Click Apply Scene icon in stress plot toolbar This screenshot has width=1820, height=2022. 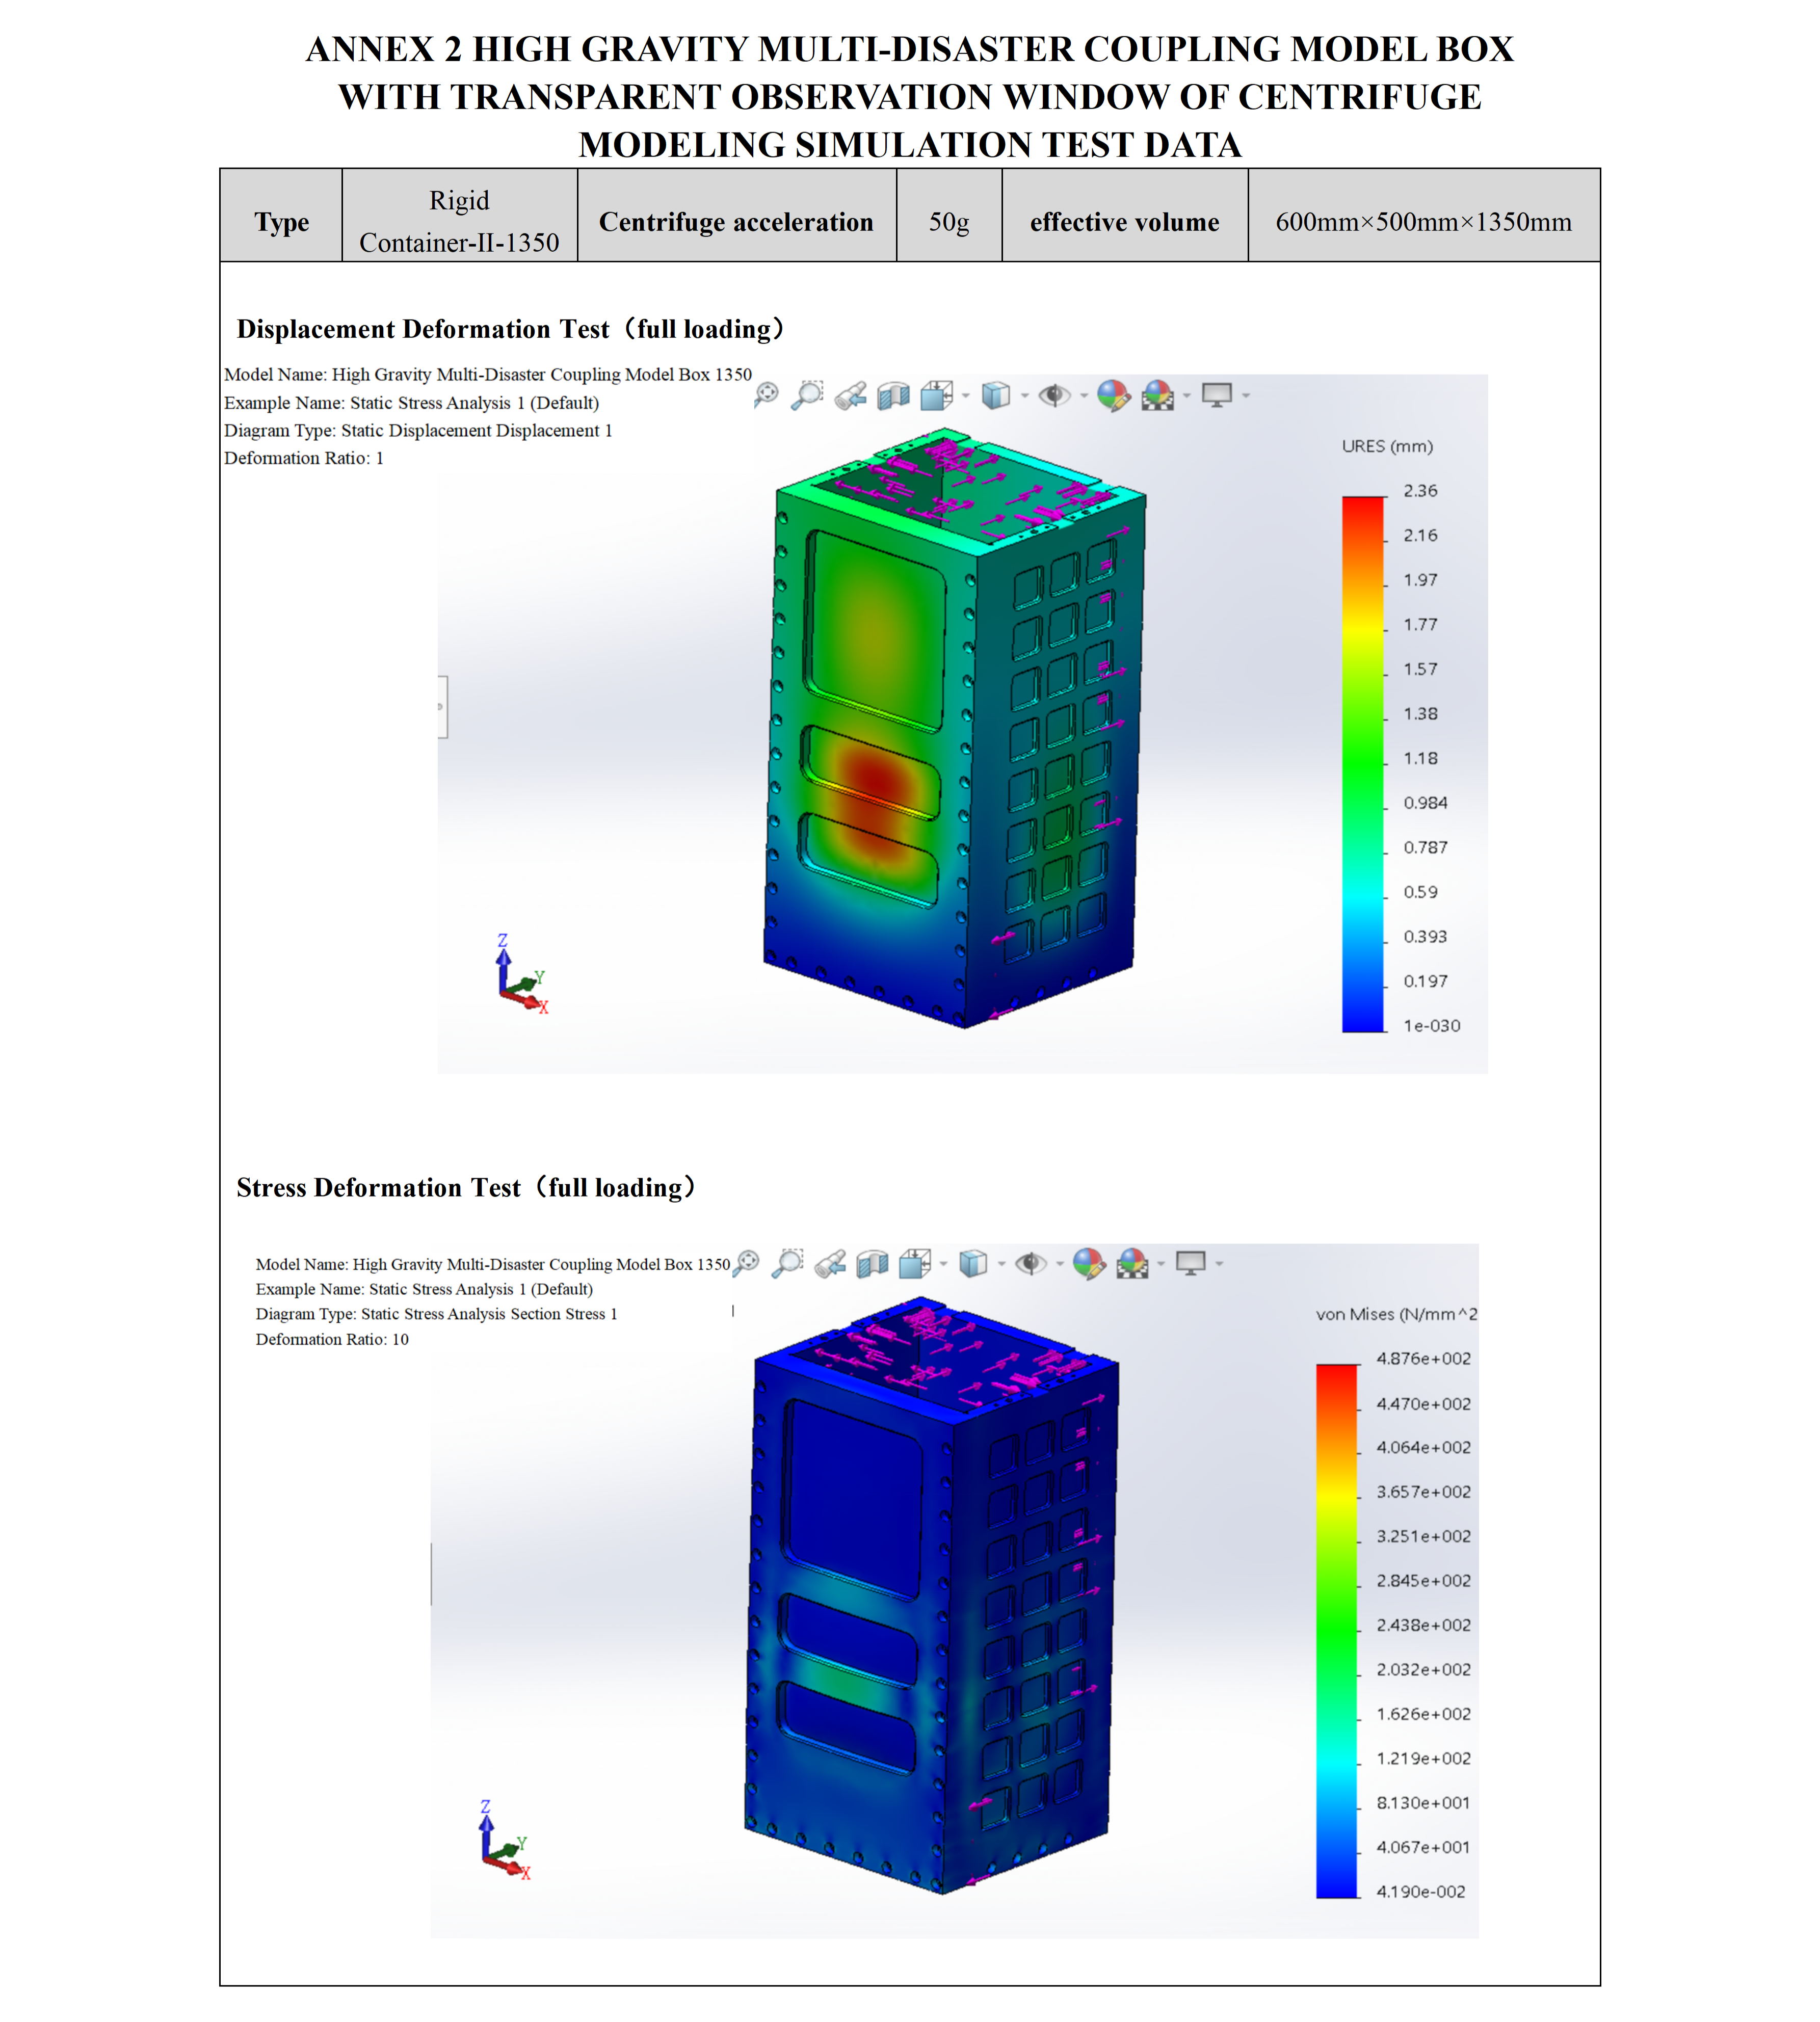1132,1264
